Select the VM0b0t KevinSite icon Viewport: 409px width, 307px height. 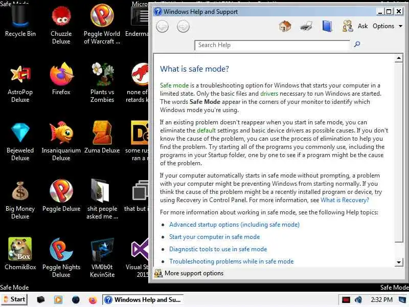tap(102, 258)
